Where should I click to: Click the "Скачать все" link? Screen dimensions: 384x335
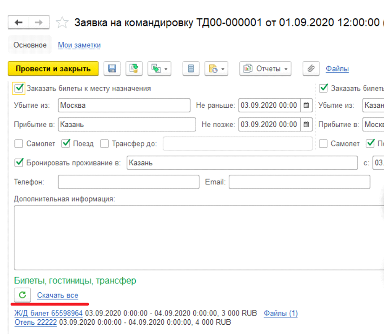[58, 295]
